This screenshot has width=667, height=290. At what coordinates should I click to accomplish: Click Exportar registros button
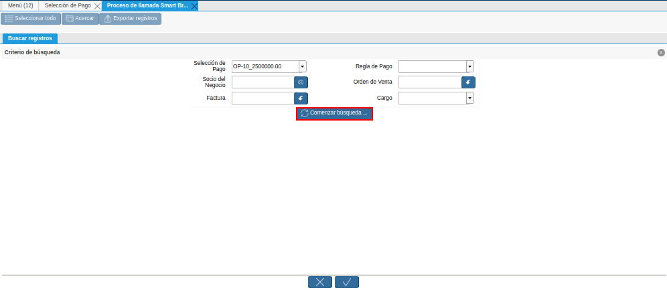[130, 19]
